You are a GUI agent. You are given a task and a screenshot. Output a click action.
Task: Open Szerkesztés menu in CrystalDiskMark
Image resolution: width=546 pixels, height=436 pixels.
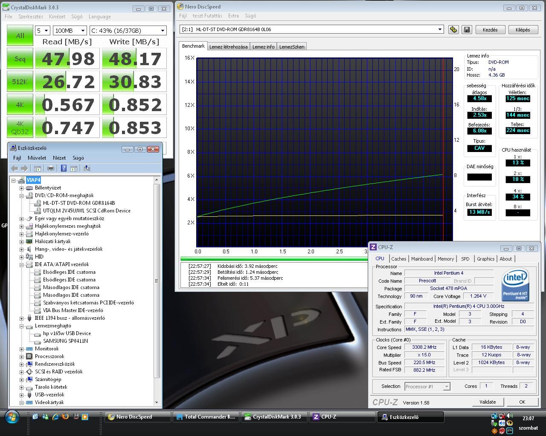coord(31,17)
